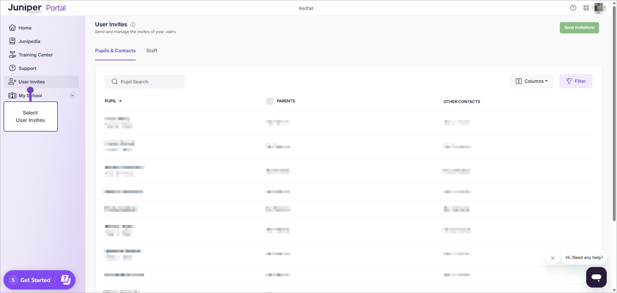
Task: Click the info icon beside User Invites
Action: click(x=133, y=24)
